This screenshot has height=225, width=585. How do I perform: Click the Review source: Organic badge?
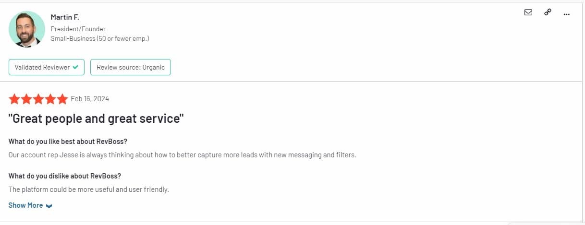131,67
